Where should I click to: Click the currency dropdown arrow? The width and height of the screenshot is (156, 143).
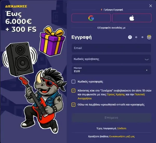pos(147,70)
